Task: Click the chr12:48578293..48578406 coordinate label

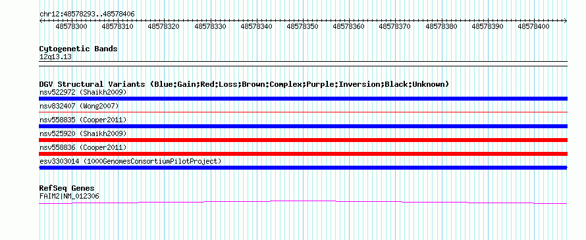Action: (87, 14)
